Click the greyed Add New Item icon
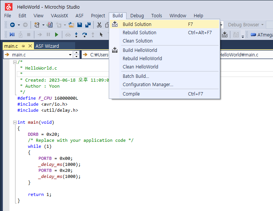 click(59, 25)
